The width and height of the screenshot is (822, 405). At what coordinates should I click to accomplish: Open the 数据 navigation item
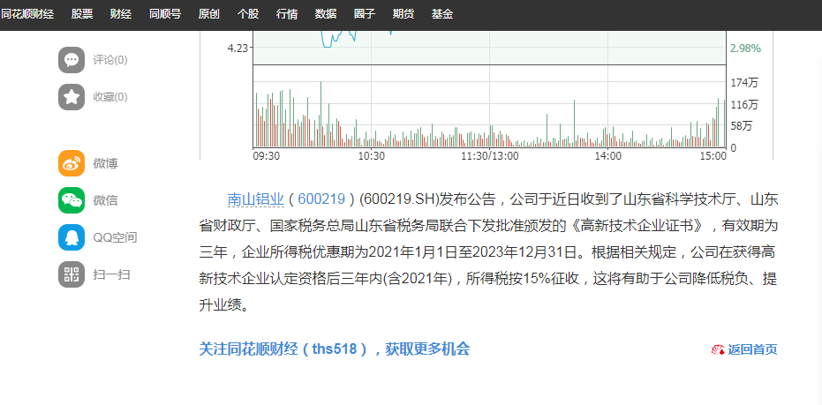(326, 14)
